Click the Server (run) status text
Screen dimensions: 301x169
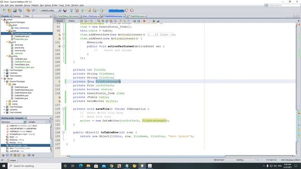click(x=219, y=160)
